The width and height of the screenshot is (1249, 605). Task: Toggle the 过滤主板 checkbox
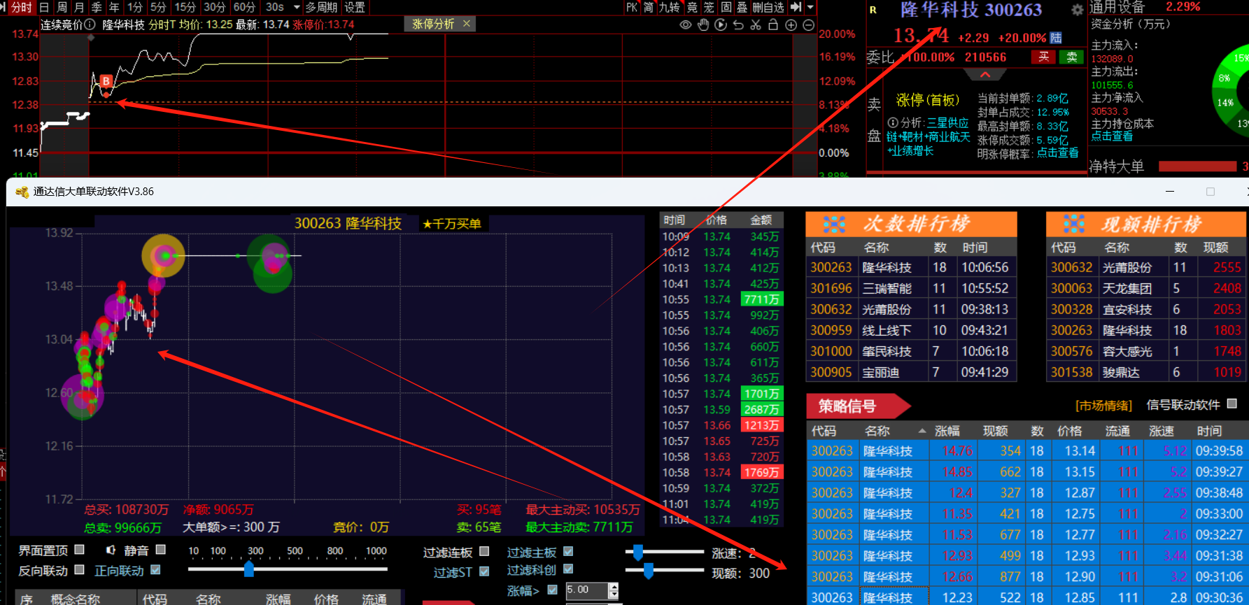pyautogui.click(x=568, y=551)
